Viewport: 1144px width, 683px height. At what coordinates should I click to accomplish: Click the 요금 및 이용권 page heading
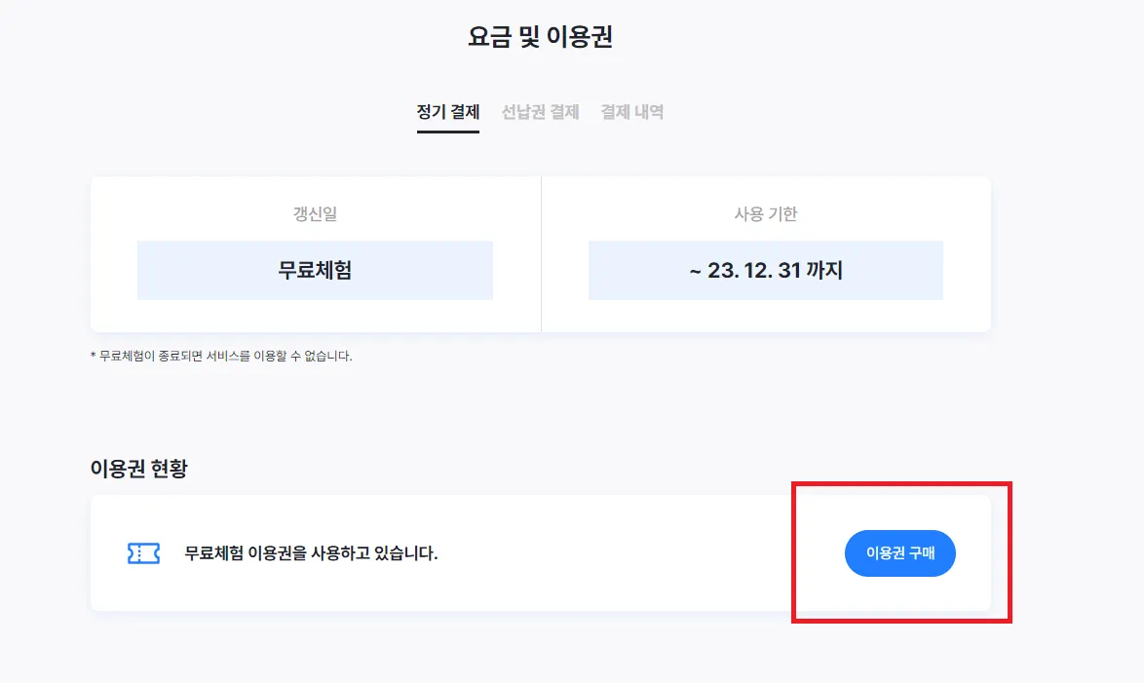click(540, 37)
